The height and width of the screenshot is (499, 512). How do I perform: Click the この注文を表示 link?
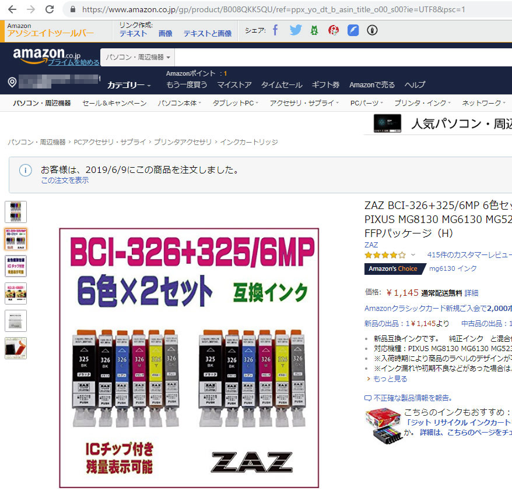click(x=65, y=181)
